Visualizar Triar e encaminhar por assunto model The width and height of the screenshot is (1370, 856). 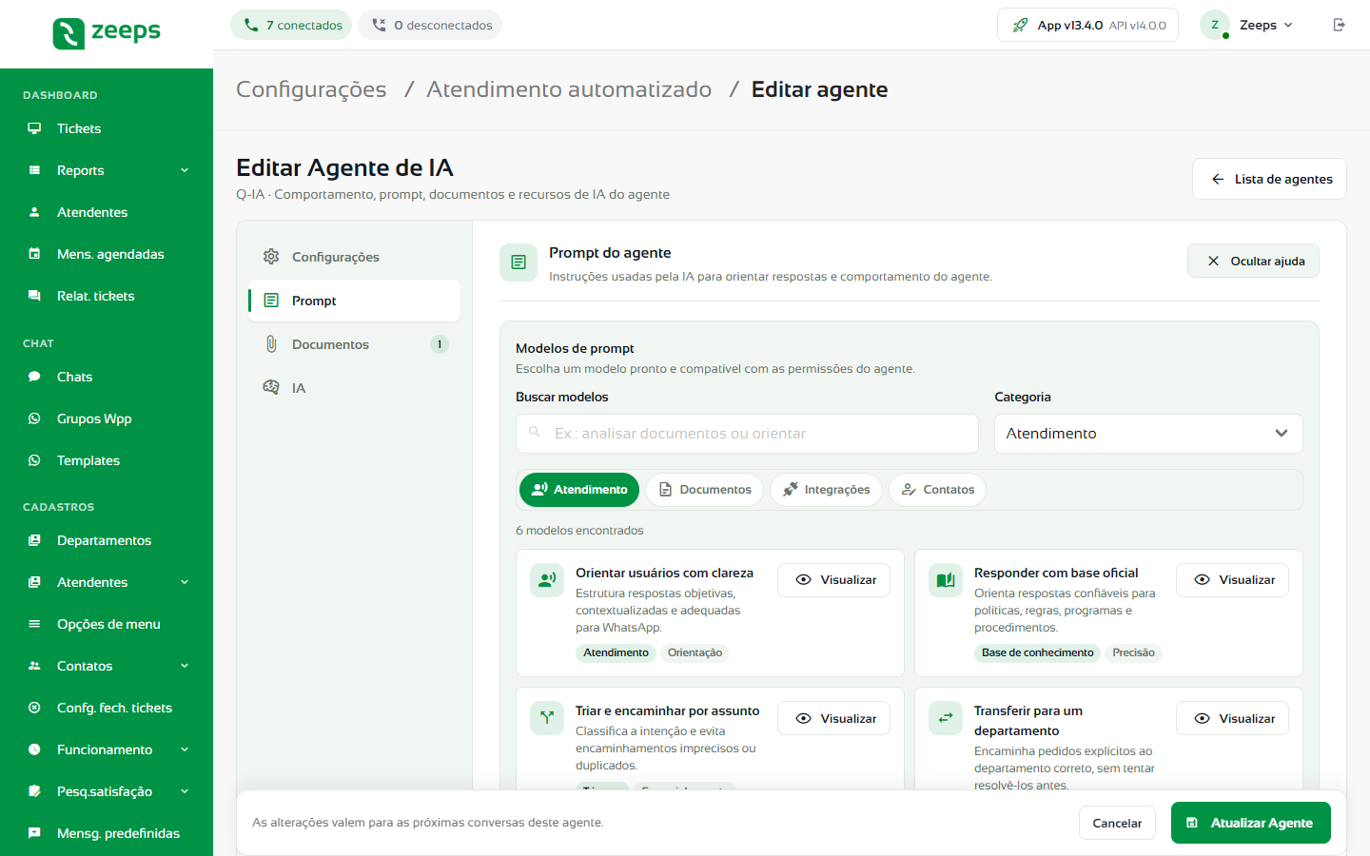[x=833, y=718]
